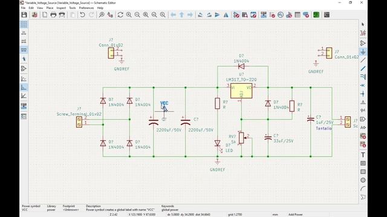Open the Edit Symbol Fields table
387x217 pixels.
point(298,14)
